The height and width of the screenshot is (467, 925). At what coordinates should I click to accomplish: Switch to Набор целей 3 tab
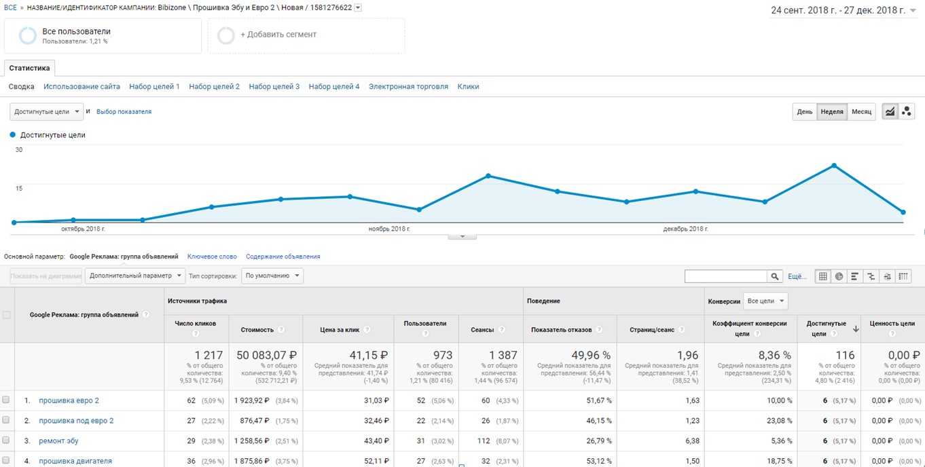tap(274, 86)
